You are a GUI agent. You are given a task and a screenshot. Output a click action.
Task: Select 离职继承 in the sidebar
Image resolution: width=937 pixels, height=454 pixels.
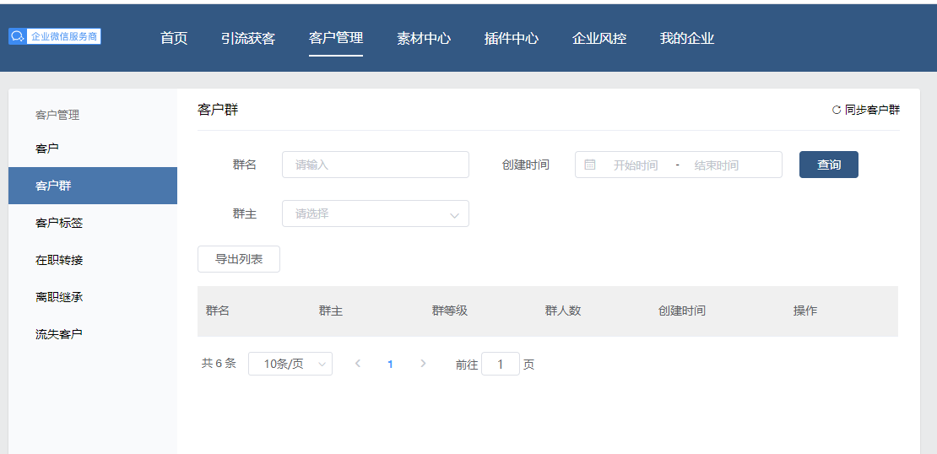93,297
